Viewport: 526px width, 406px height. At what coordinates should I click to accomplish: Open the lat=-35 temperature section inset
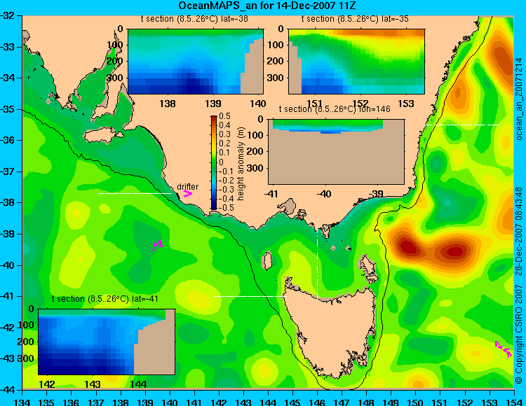click(356, 62)
